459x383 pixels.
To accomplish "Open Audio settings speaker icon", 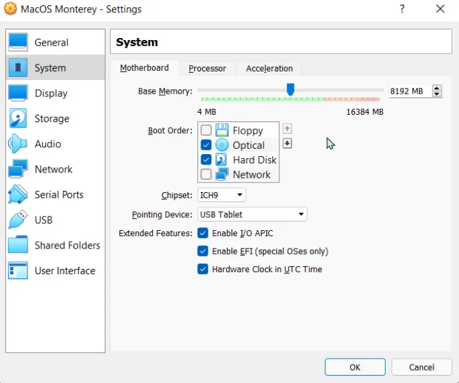I will pos(18,144).
